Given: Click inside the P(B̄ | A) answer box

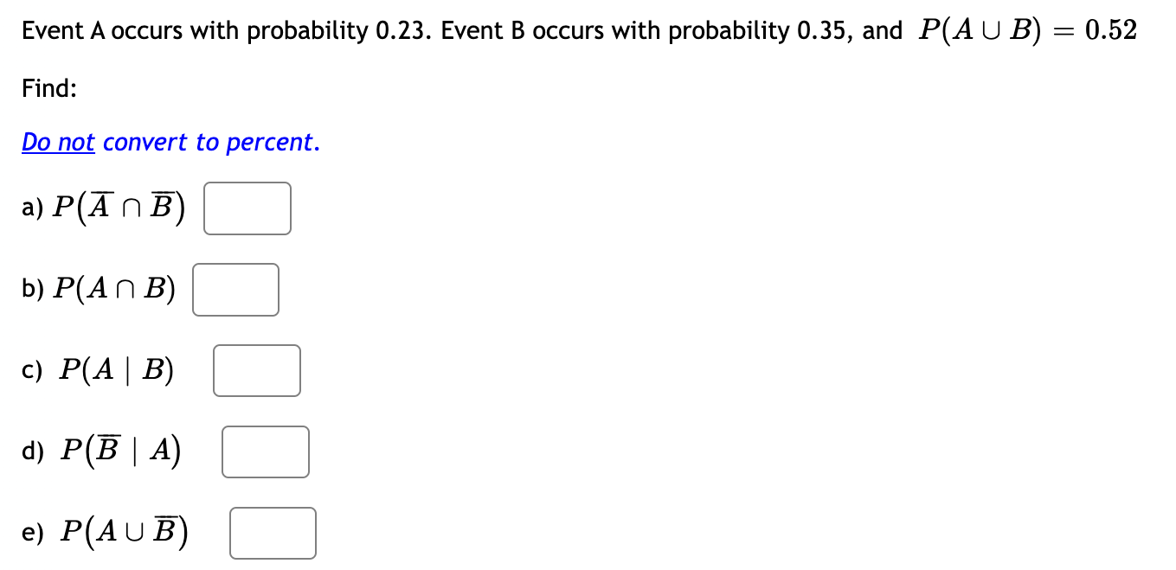Looking at the screenshot, I should (265, 451).
